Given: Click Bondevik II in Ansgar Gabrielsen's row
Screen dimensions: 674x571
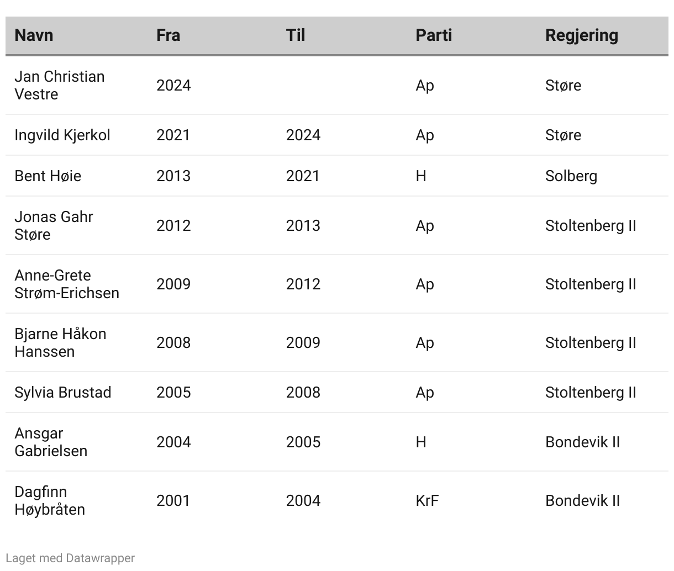Looking at the screenshot, I should [582, 442].
